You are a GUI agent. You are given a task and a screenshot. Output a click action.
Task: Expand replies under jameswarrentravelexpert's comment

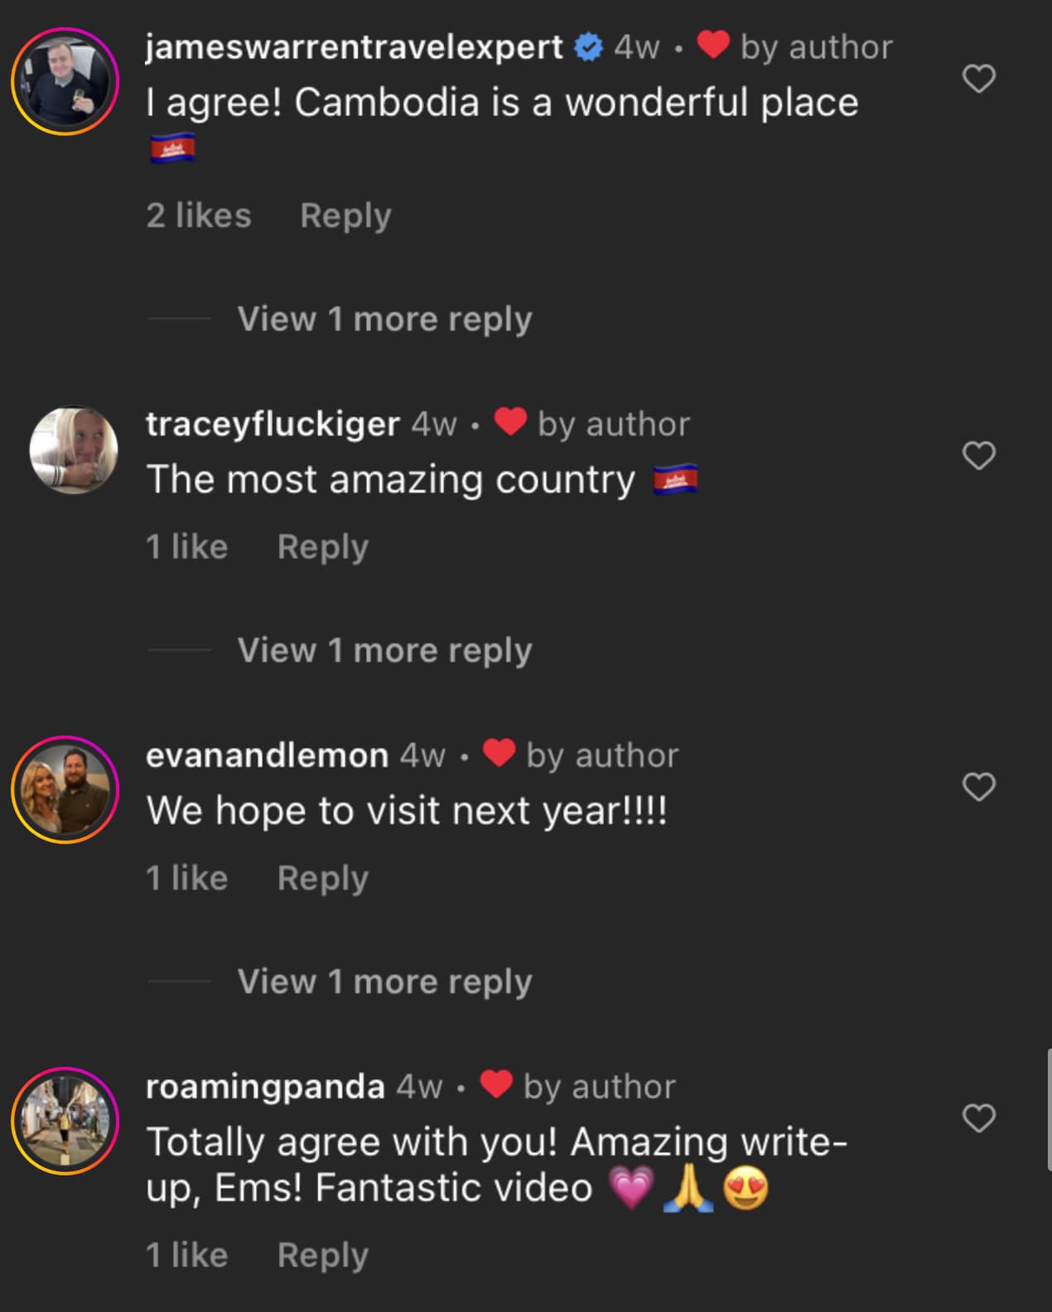point(384,319)
